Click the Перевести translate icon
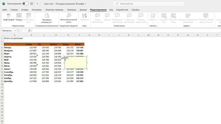Image resolution: width=221 pixels, height=124 pixels. click(x=84, y=15)
